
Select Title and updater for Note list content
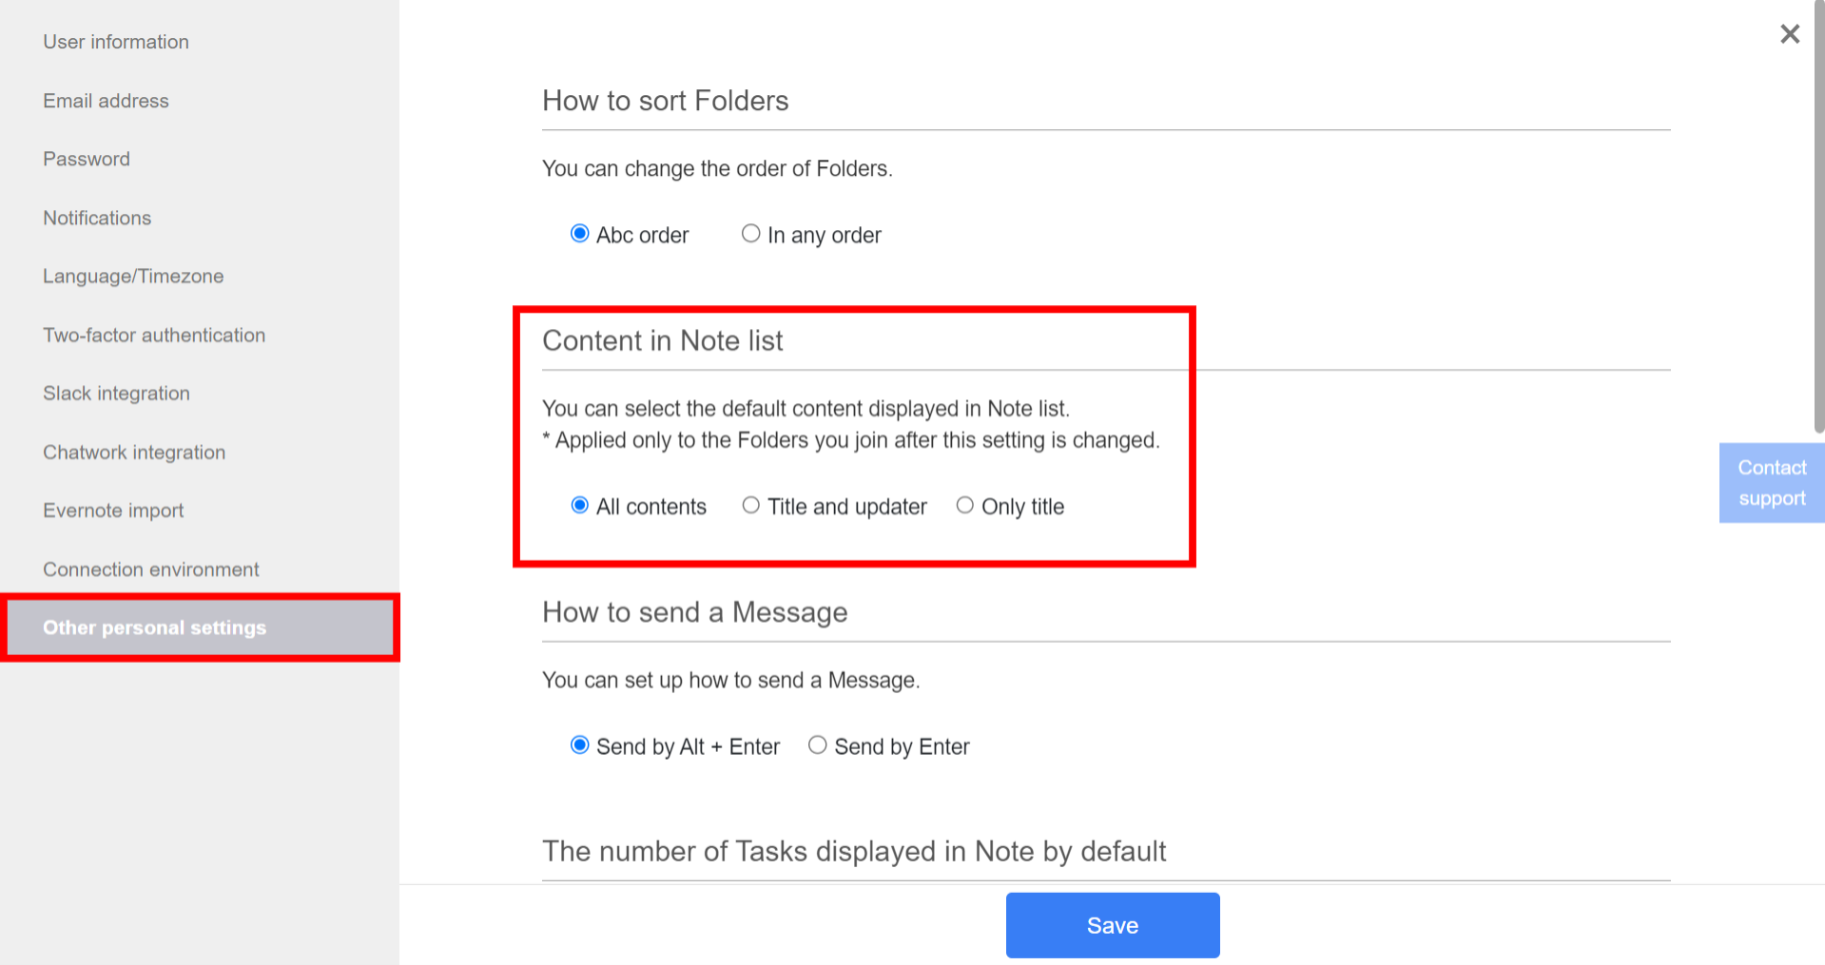coord(750,505)
